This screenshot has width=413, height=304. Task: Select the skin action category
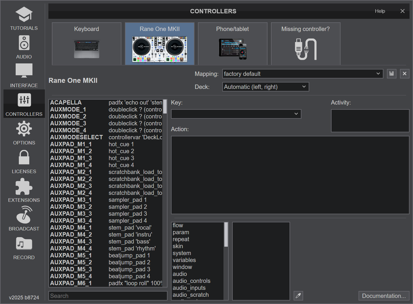click(x=198, y=246)
